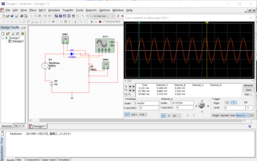Select the XMM2 multimeter instrument icon
257x161 pixels.
[x=105, y=65]
